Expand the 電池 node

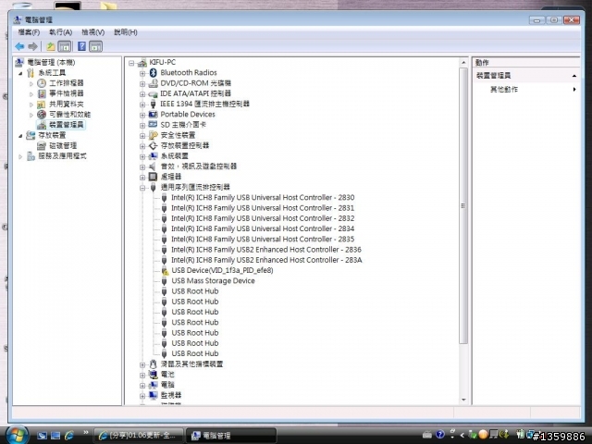pyautogui.click(x=142, y=376)
